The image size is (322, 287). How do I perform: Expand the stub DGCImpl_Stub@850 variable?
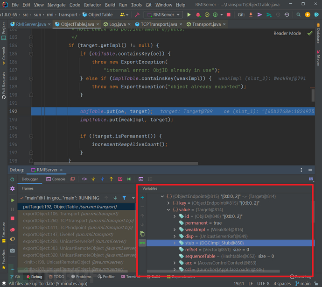(175, 243)
